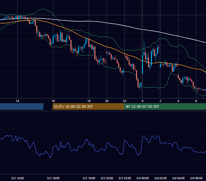Click the 14 hour axis label
The width and height of the screenshot is (206, 181).
pyautogui.click(x=17, y=101)
